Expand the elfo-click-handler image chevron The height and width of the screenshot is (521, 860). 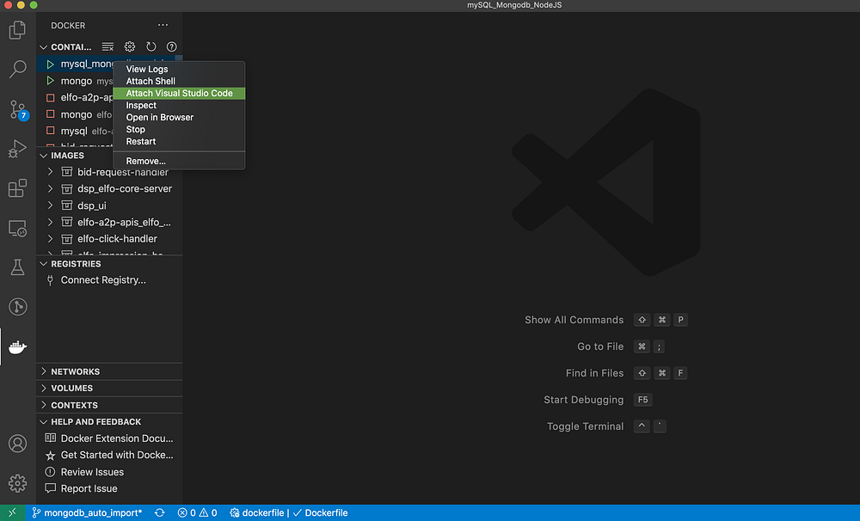coord(50,238)
